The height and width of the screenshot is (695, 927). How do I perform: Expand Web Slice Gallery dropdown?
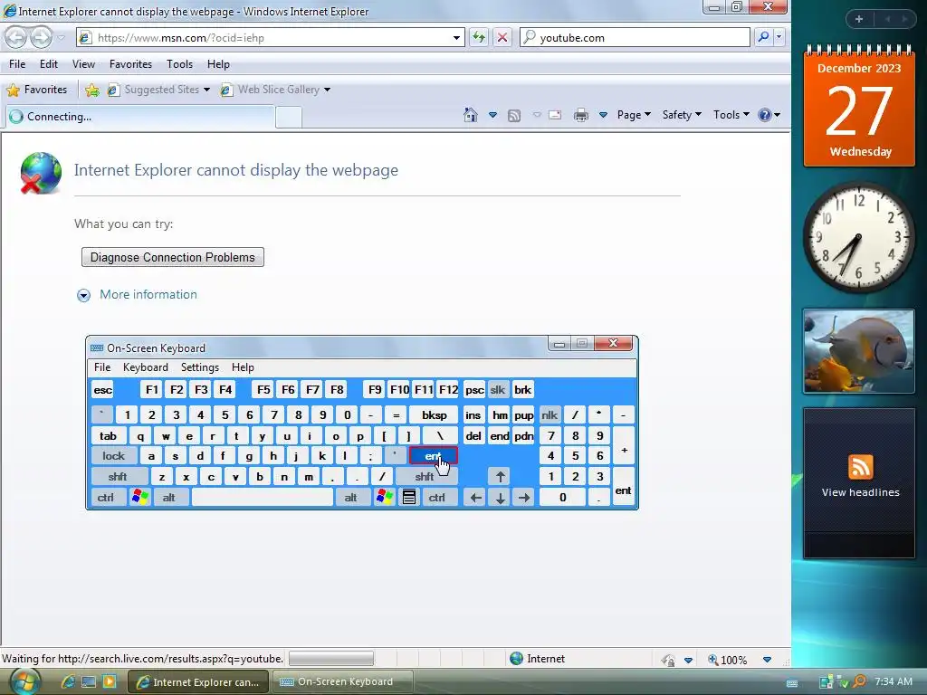(x=327, y=90)
